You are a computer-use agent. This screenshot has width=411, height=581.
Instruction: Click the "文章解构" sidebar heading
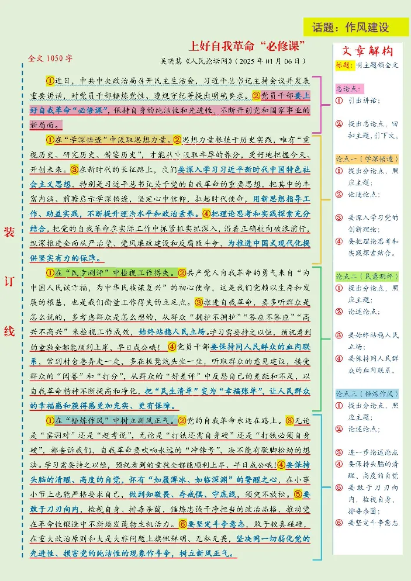point(367,51)
